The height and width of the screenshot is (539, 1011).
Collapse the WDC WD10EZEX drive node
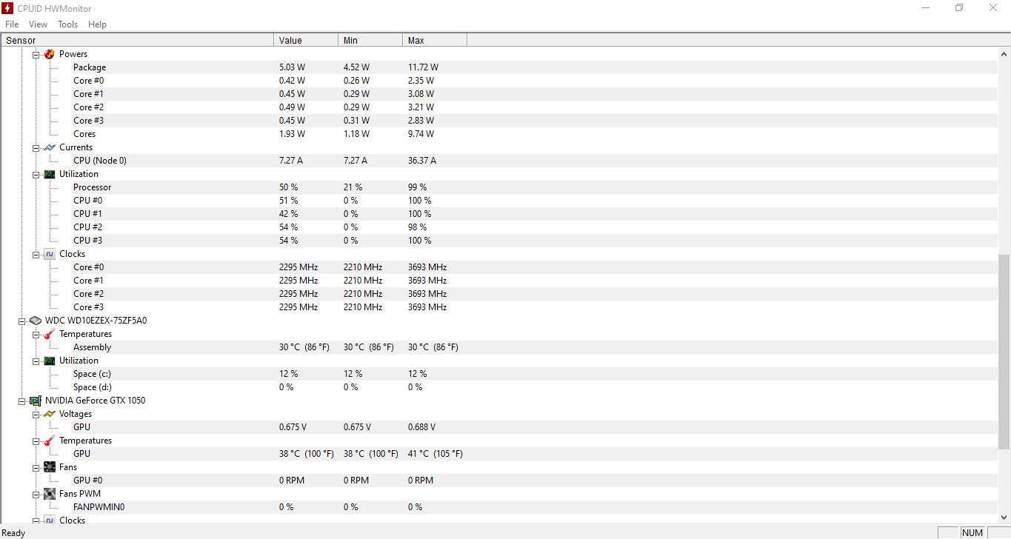click(22, 321)
